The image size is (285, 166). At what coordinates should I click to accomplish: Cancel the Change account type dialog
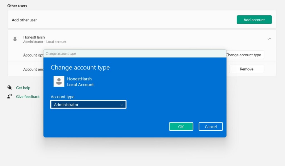click(211, 127)
